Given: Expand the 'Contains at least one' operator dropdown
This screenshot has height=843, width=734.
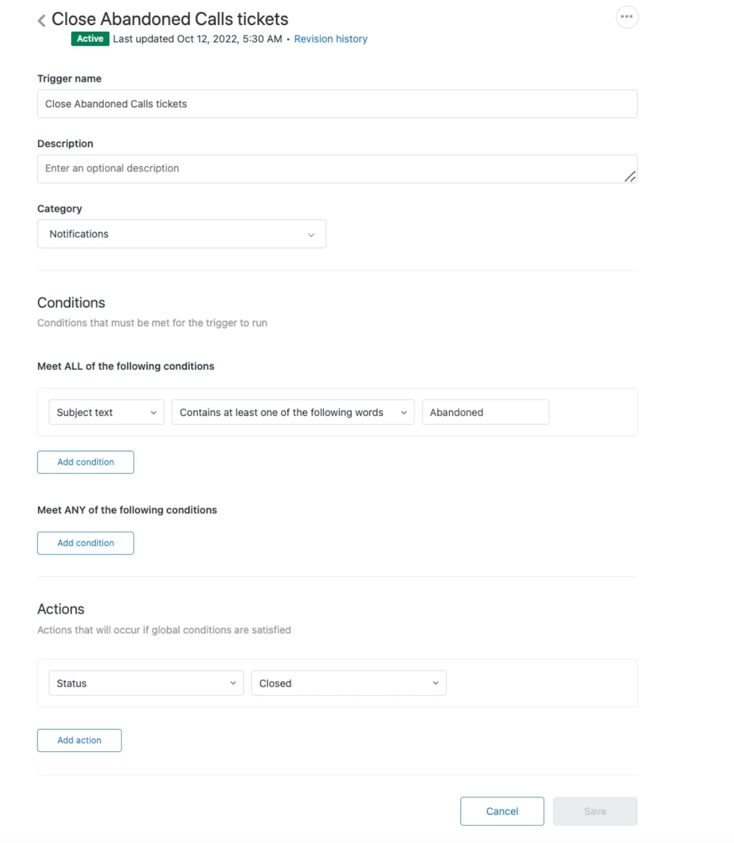Looking at the screenshot, I should click(293, 412).
